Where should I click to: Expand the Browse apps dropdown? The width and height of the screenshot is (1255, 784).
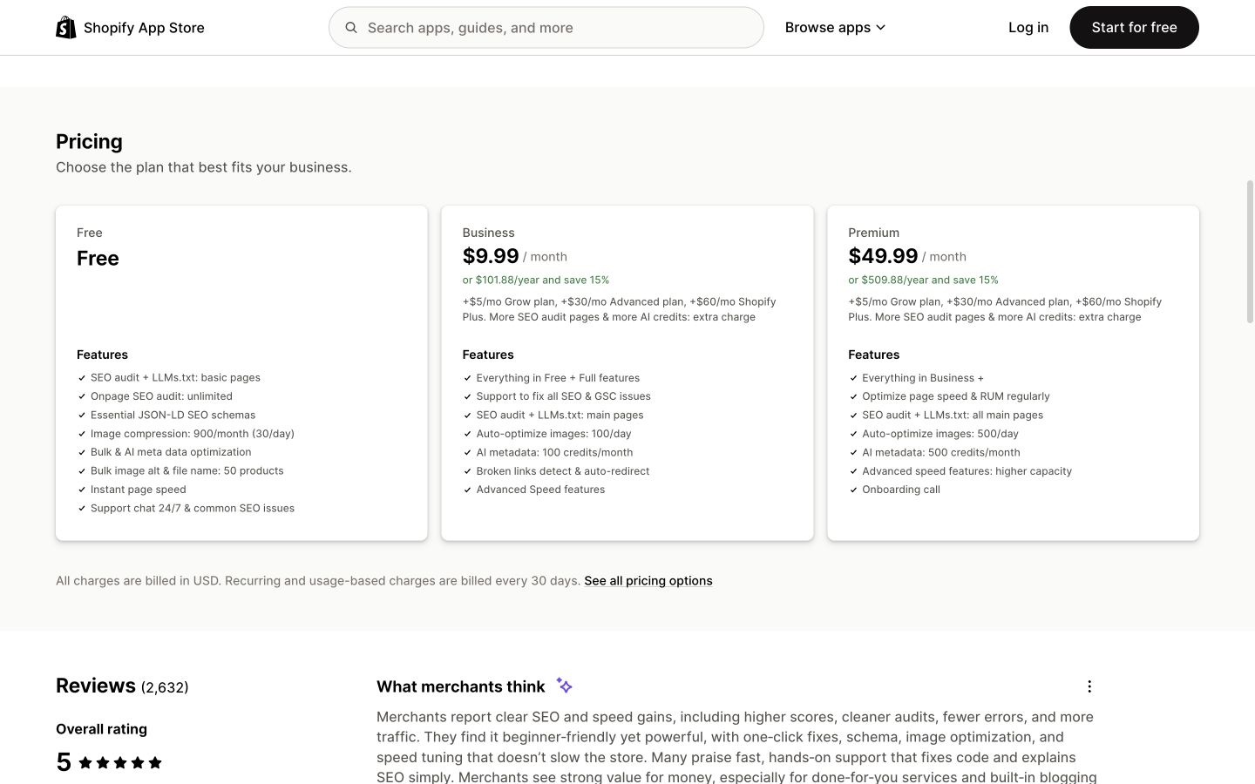pos(835,28)
